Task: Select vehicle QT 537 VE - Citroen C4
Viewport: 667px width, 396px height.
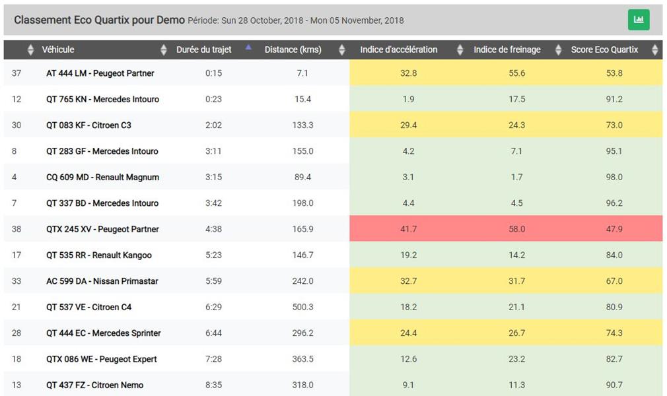Action: (x=89, y=307)
